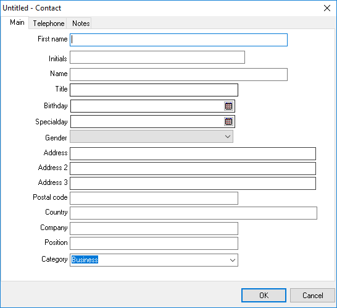Focus the First name field

pyautogui.click(x=178, y=40)
